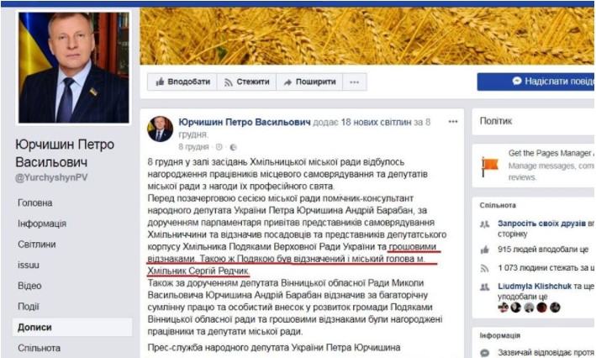This screenshot has height=358, width=596.
Task: Open the Відео section
Action: (29, 286)
